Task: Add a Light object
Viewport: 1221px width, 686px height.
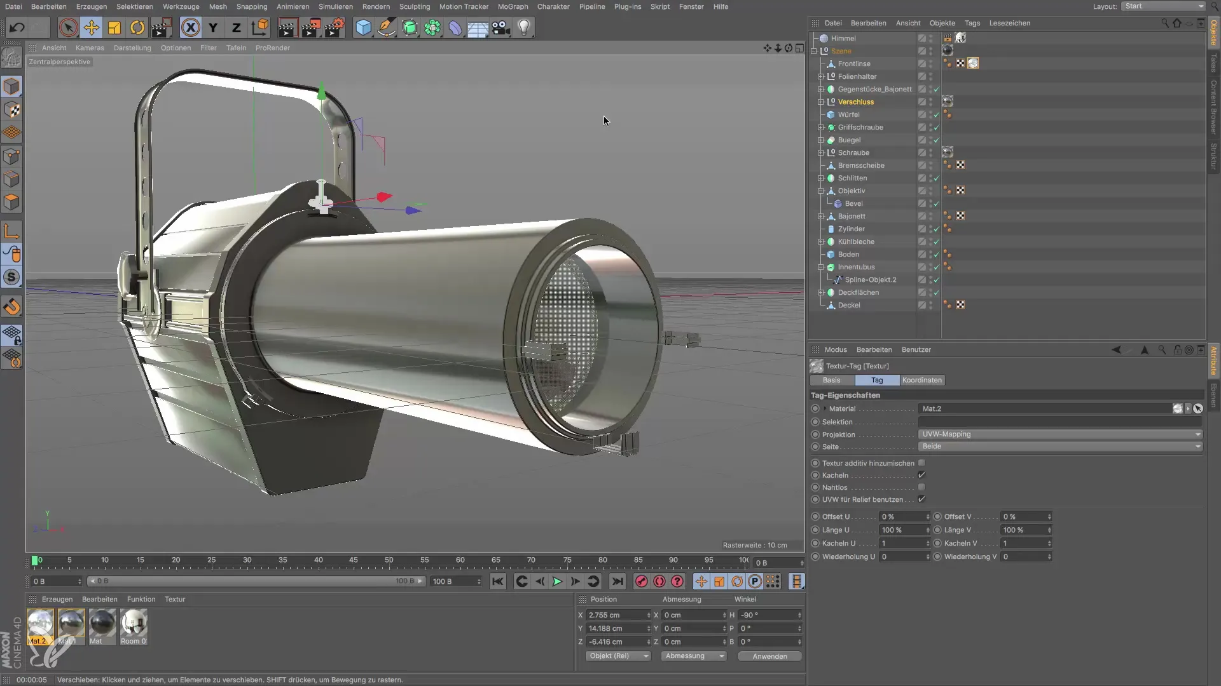Action: 524,28
